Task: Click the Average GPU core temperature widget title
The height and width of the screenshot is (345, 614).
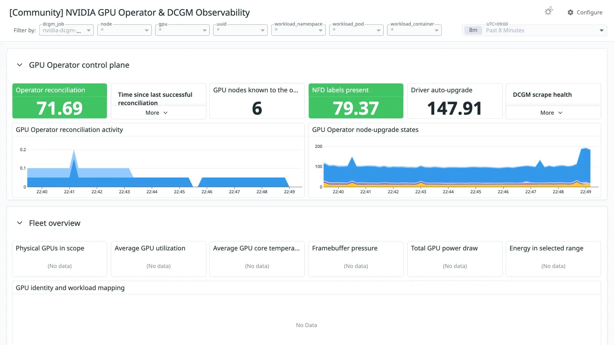Action: click(x=256, y=248)
